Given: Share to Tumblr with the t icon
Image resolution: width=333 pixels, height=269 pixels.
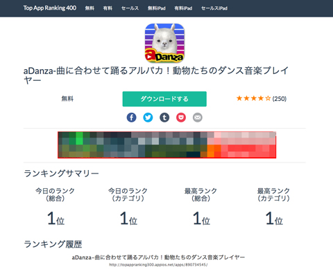Looking at the screenshot, I should (x=164, y=118).
